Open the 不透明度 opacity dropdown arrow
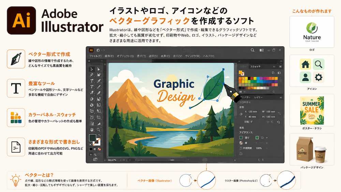This screenshot has width=341, height=192. (x=267, y=148)
